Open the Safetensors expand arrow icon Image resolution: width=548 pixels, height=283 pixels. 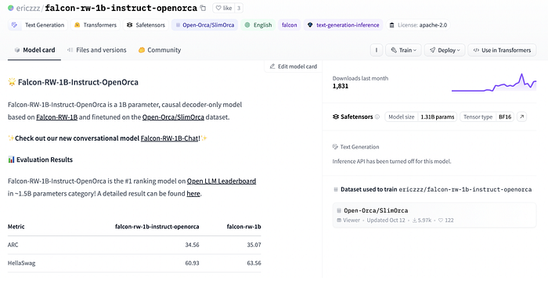(x=521, y=117)
